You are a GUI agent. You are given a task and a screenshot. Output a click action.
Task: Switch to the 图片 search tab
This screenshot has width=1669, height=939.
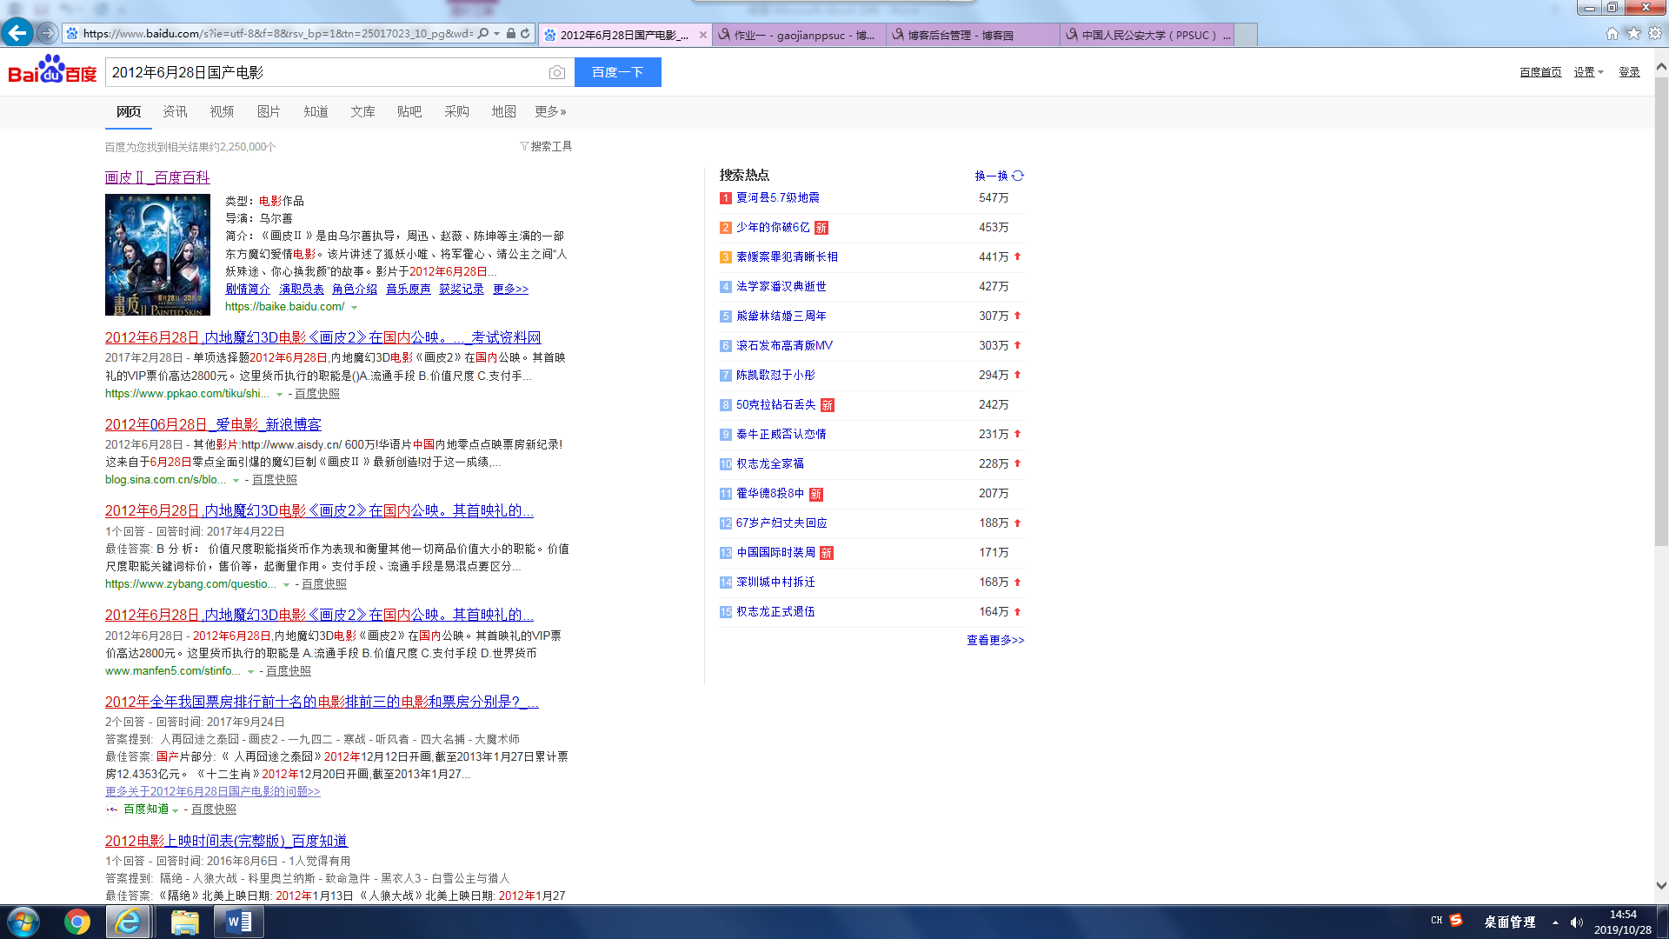click(269, 111)
